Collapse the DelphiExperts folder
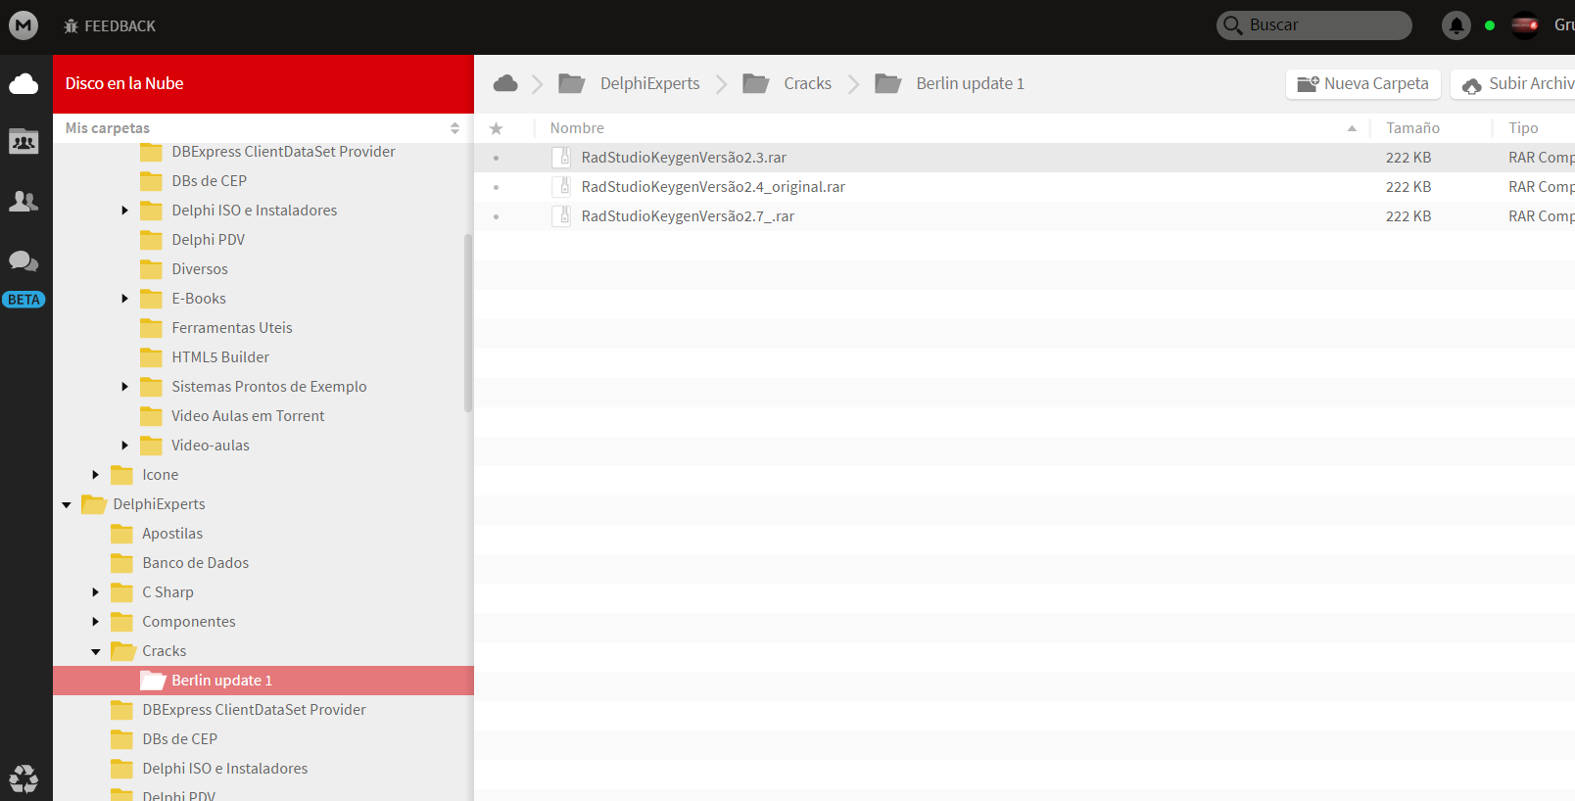Image resolution: width=1575 pixels, height=801 pixels. (66, 505)
